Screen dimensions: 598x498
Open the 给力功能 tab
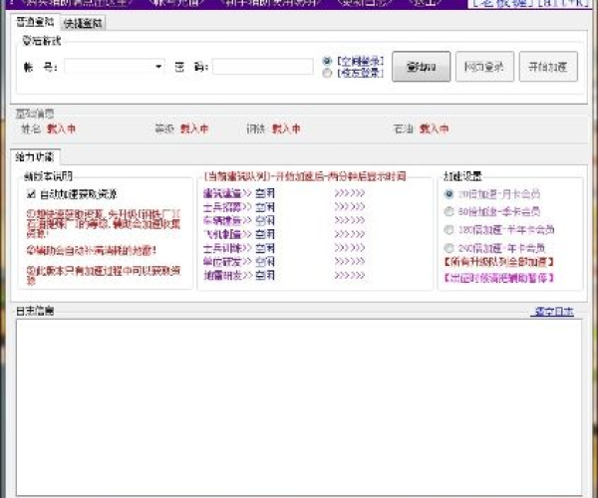[x=35, y=157]
